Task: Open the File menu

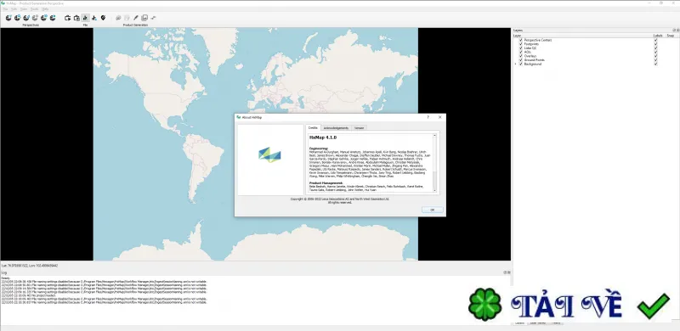Action: click(6, 8)
